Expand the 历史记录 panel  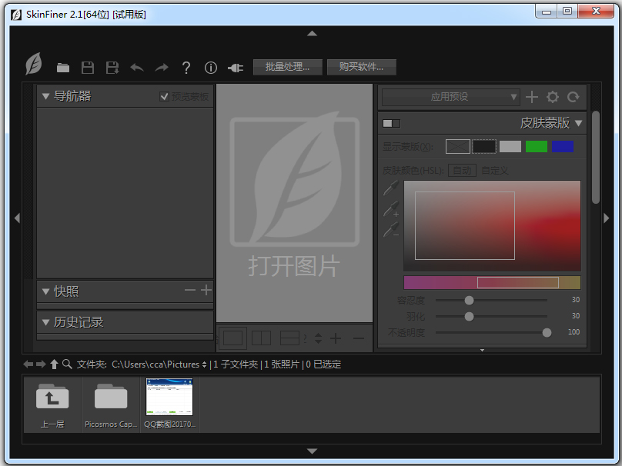click(45, 322)
